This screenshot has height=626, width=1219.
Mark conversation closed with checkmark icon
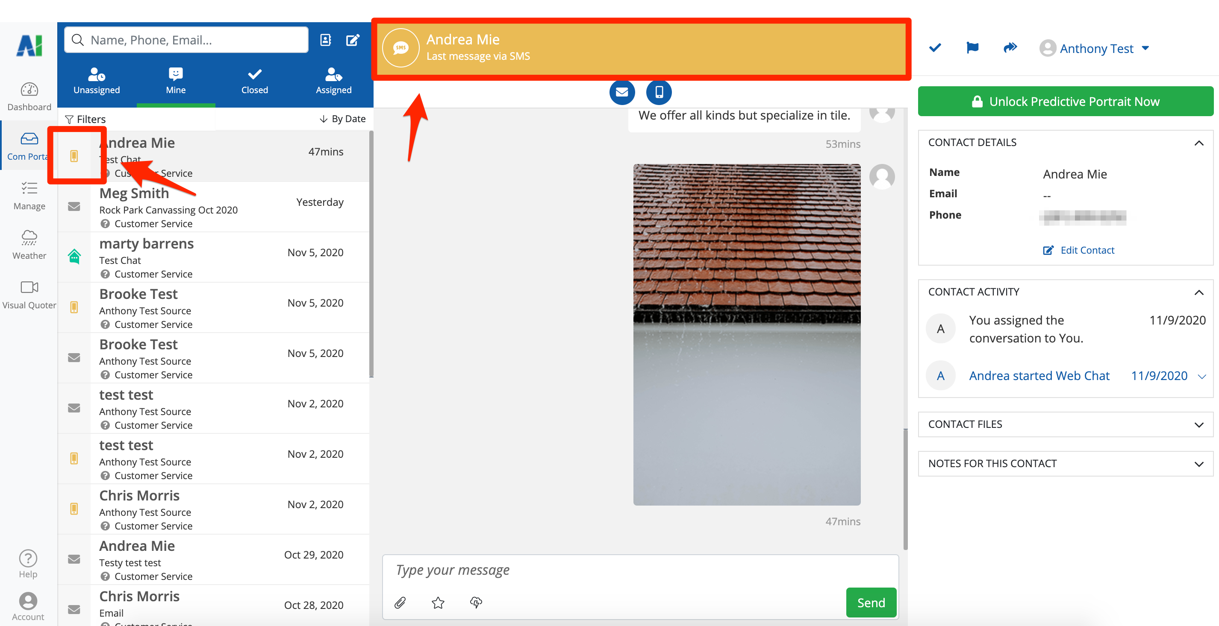[935, 48]
